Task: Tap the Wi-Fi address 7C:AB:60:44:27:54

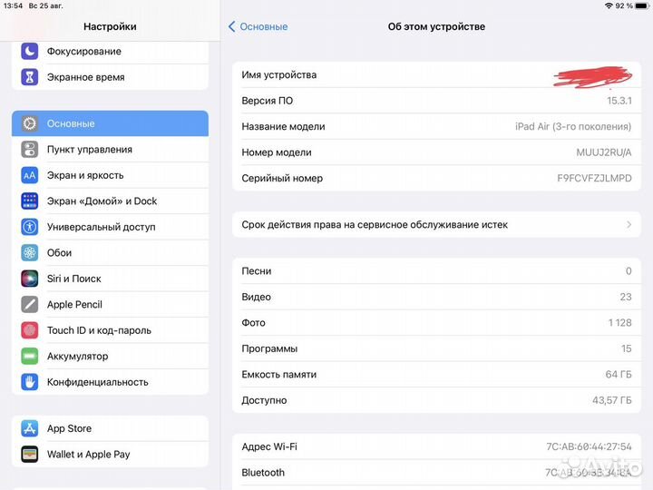Action: point(589,446)
